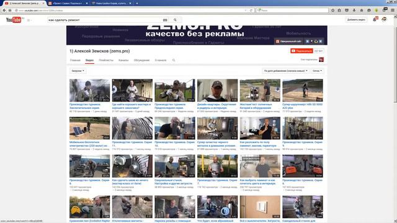397x223 pixels.
Task: Click the last social icon in channel banner
Action: [320, 42]
